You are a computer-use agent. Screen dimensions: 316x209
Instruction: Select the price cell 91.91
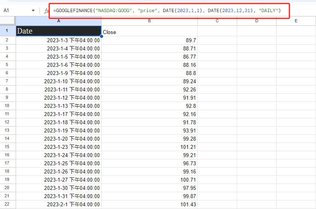149,98
